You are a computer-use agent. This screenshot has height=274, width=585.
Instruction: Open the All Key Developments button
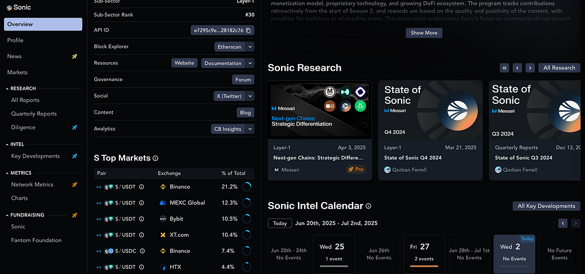click(x=547, y=205)
